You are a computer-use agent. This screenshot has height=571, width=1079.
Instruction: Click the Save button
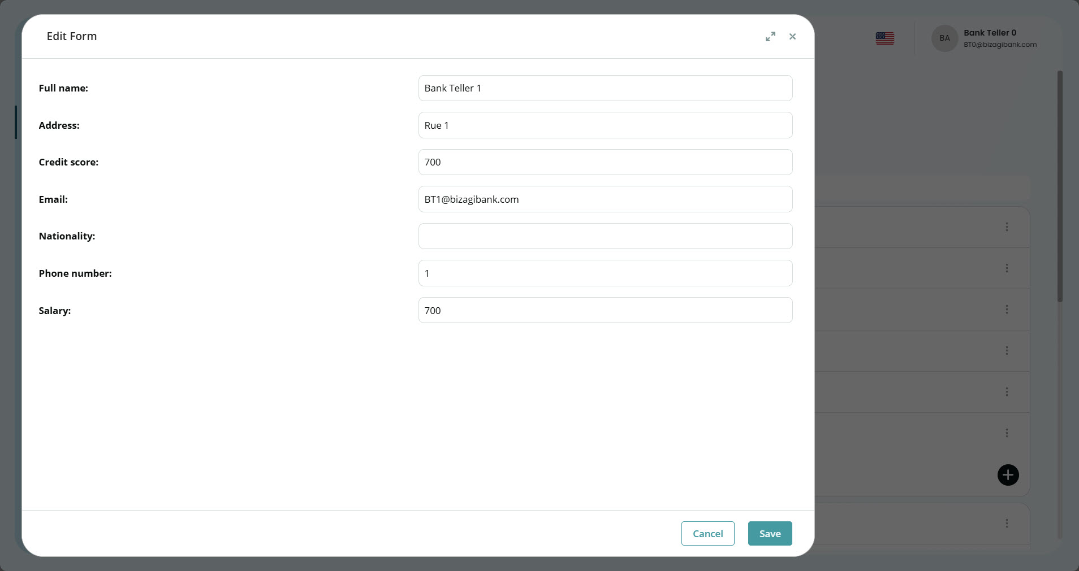(769, 533)
